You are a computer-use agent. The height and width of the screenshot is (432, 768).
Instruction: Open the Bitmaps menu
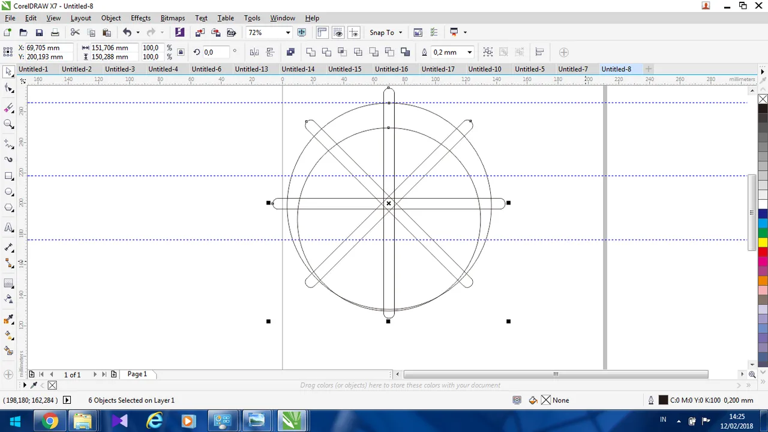click(x=173, y=18)
